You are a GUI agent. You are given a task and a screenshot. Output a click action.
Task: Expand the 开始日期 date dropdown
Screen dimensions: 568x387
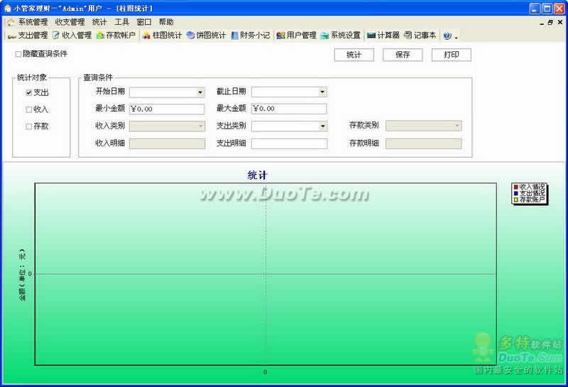200,92
